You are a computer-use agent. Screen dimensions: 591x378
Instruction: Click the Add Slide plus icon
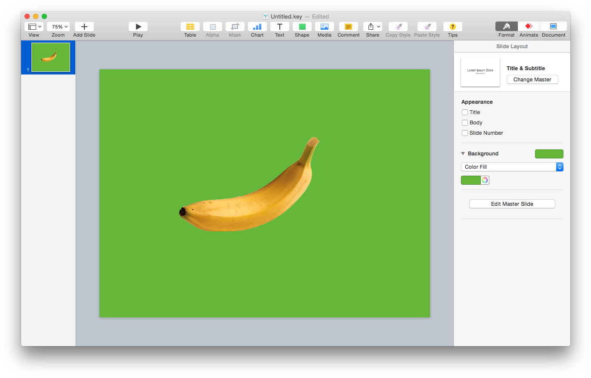[84, 27]
